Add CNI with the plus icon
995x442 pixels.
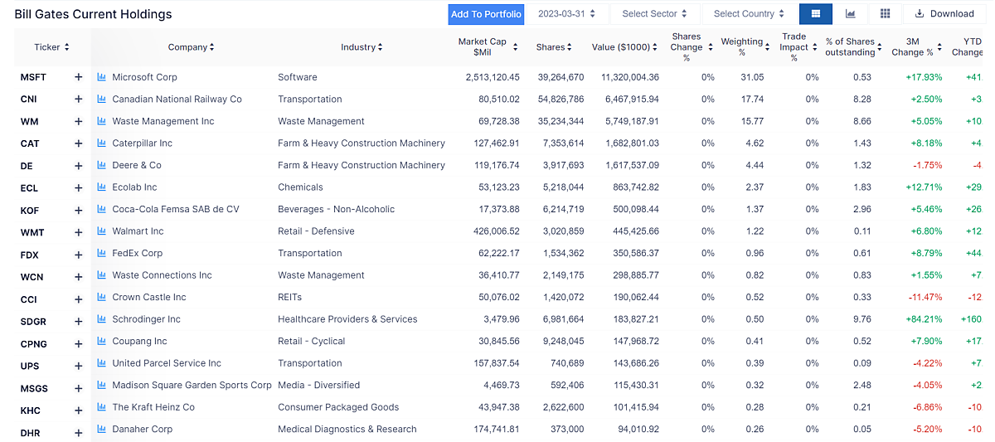point(79,99)
